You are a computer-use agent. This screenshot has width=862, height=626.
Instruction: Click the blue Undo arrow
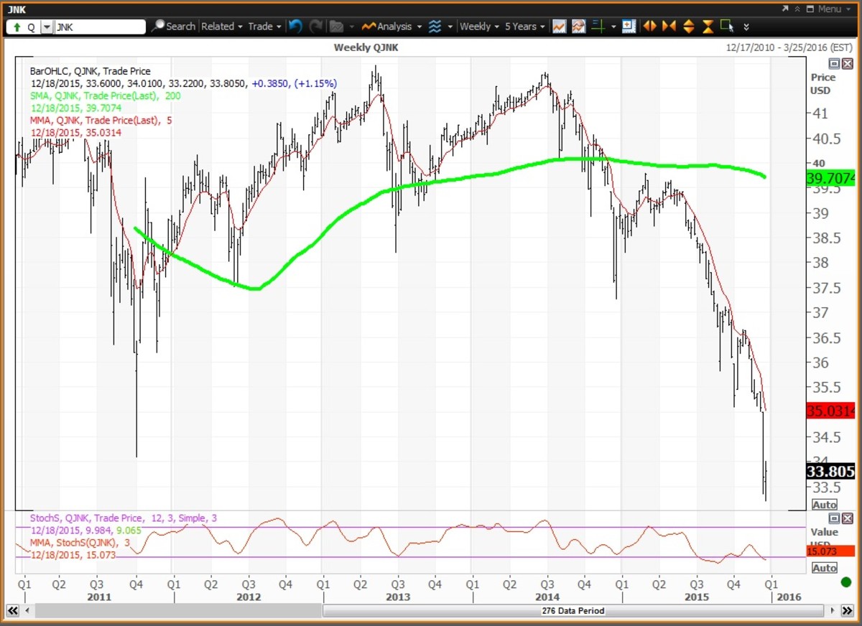pyautogui.click(x=295, y=27)
